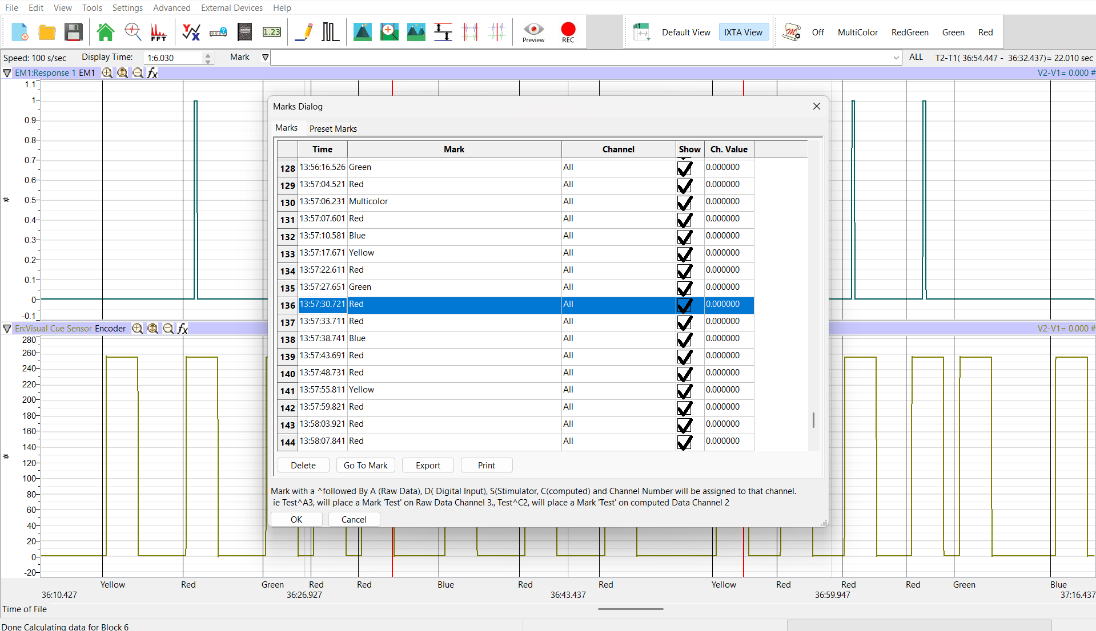The width and height of the screenshot is (1096, 631).
Task: Switch to the Preset Marks tab
Action: coord(333,129)
